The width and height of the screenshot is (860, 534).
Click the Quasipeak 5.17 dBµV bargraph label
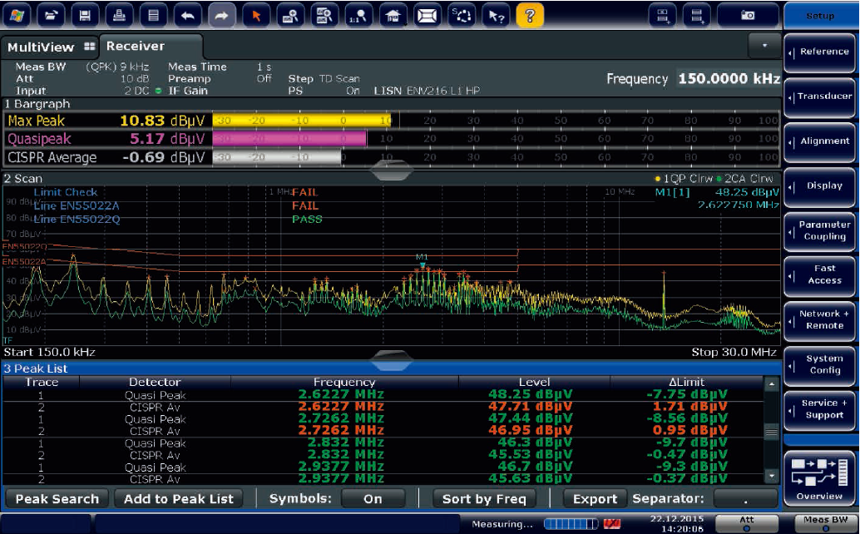[106, 139]
